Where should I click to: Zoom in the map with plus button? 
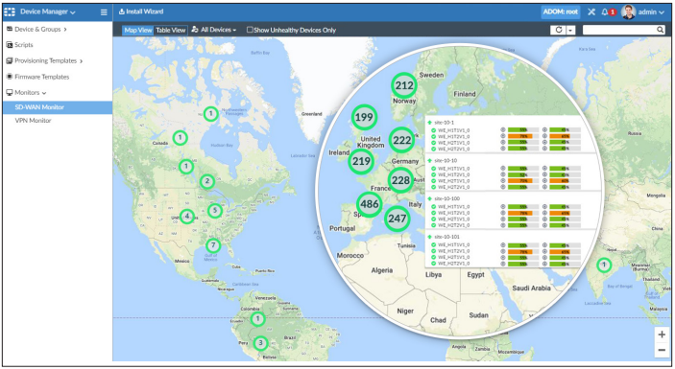[x=663, y=334]
